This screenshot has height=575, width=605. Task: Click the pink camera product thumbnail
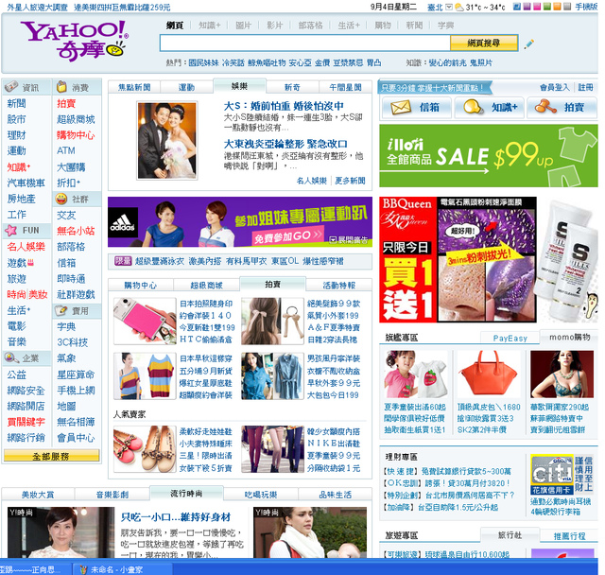145,322
